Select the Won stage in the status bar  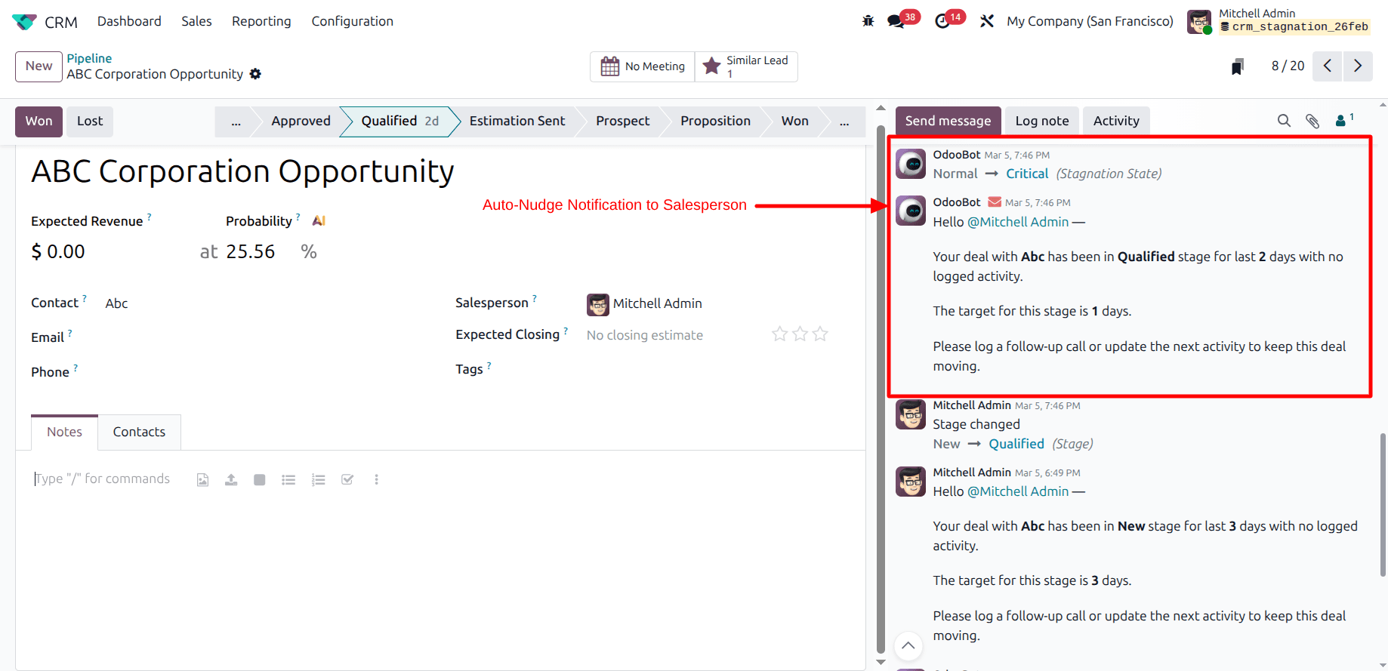(x=794, y=122)
